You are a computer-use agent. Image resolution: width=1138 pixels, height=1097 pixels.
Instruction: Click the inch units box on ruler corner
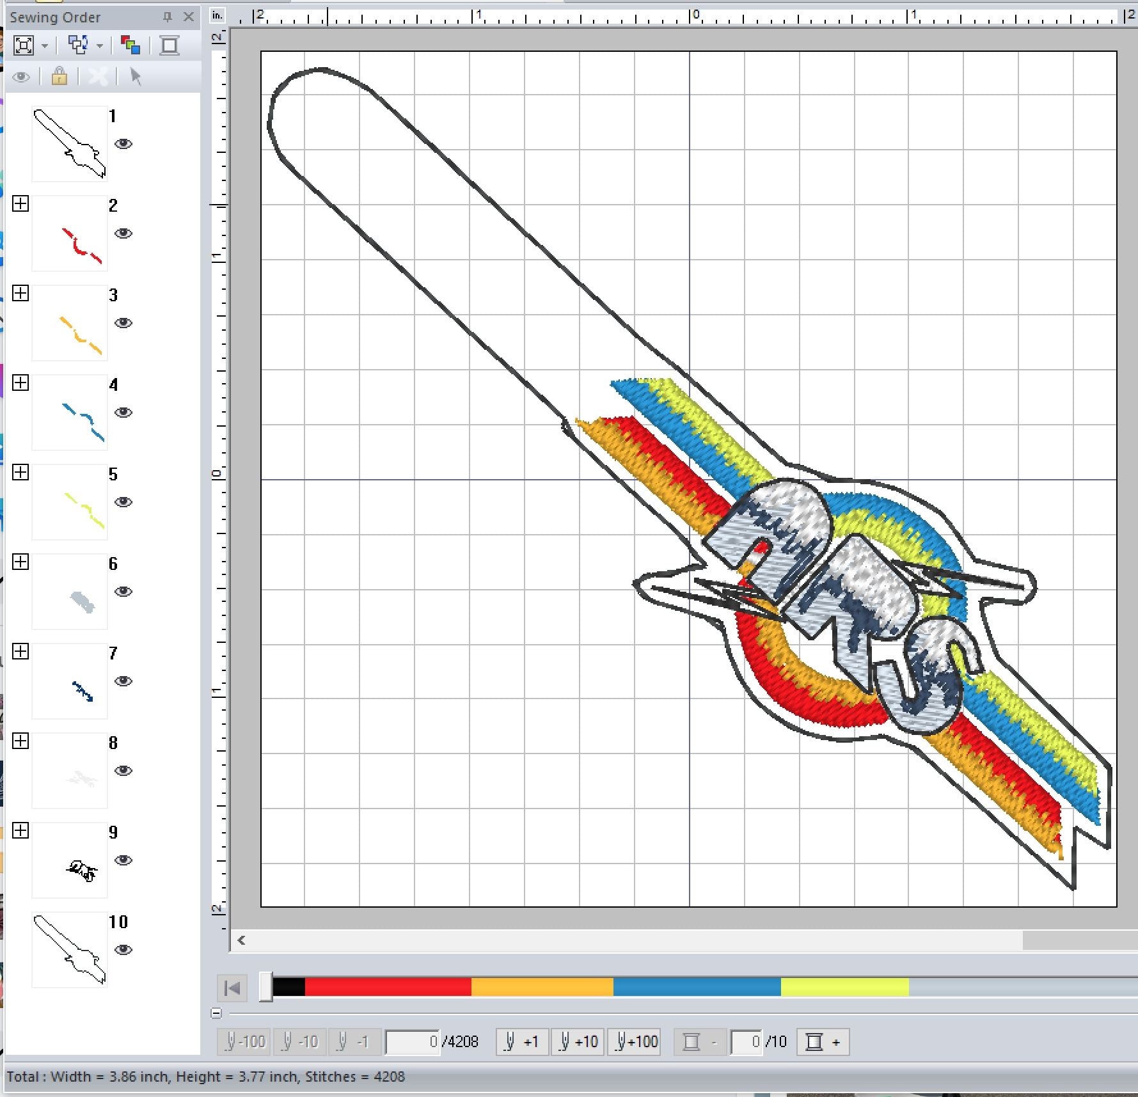[x=218, y=15]
